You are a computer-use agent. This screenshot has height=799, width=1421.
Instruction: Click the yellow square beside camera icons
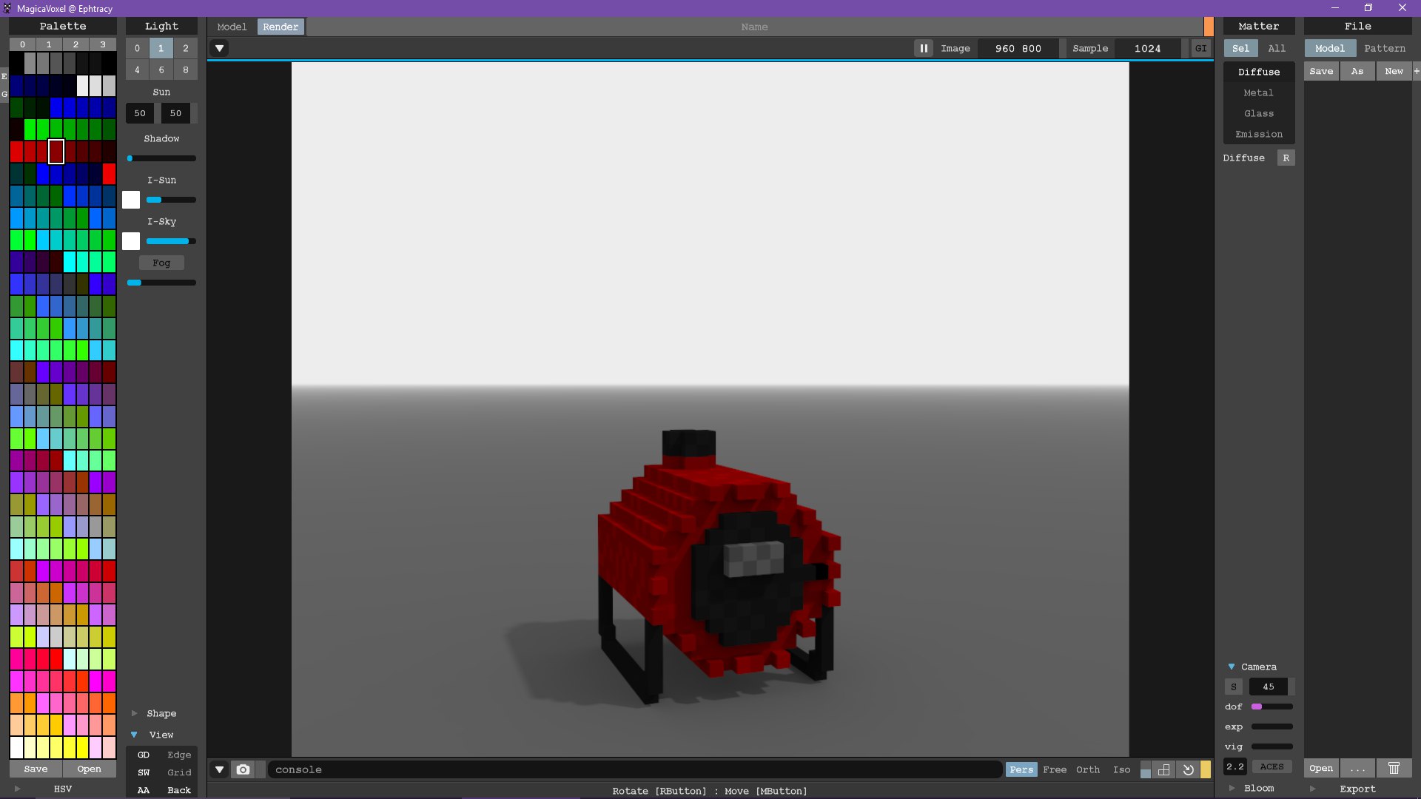[x=1206, y=769]
